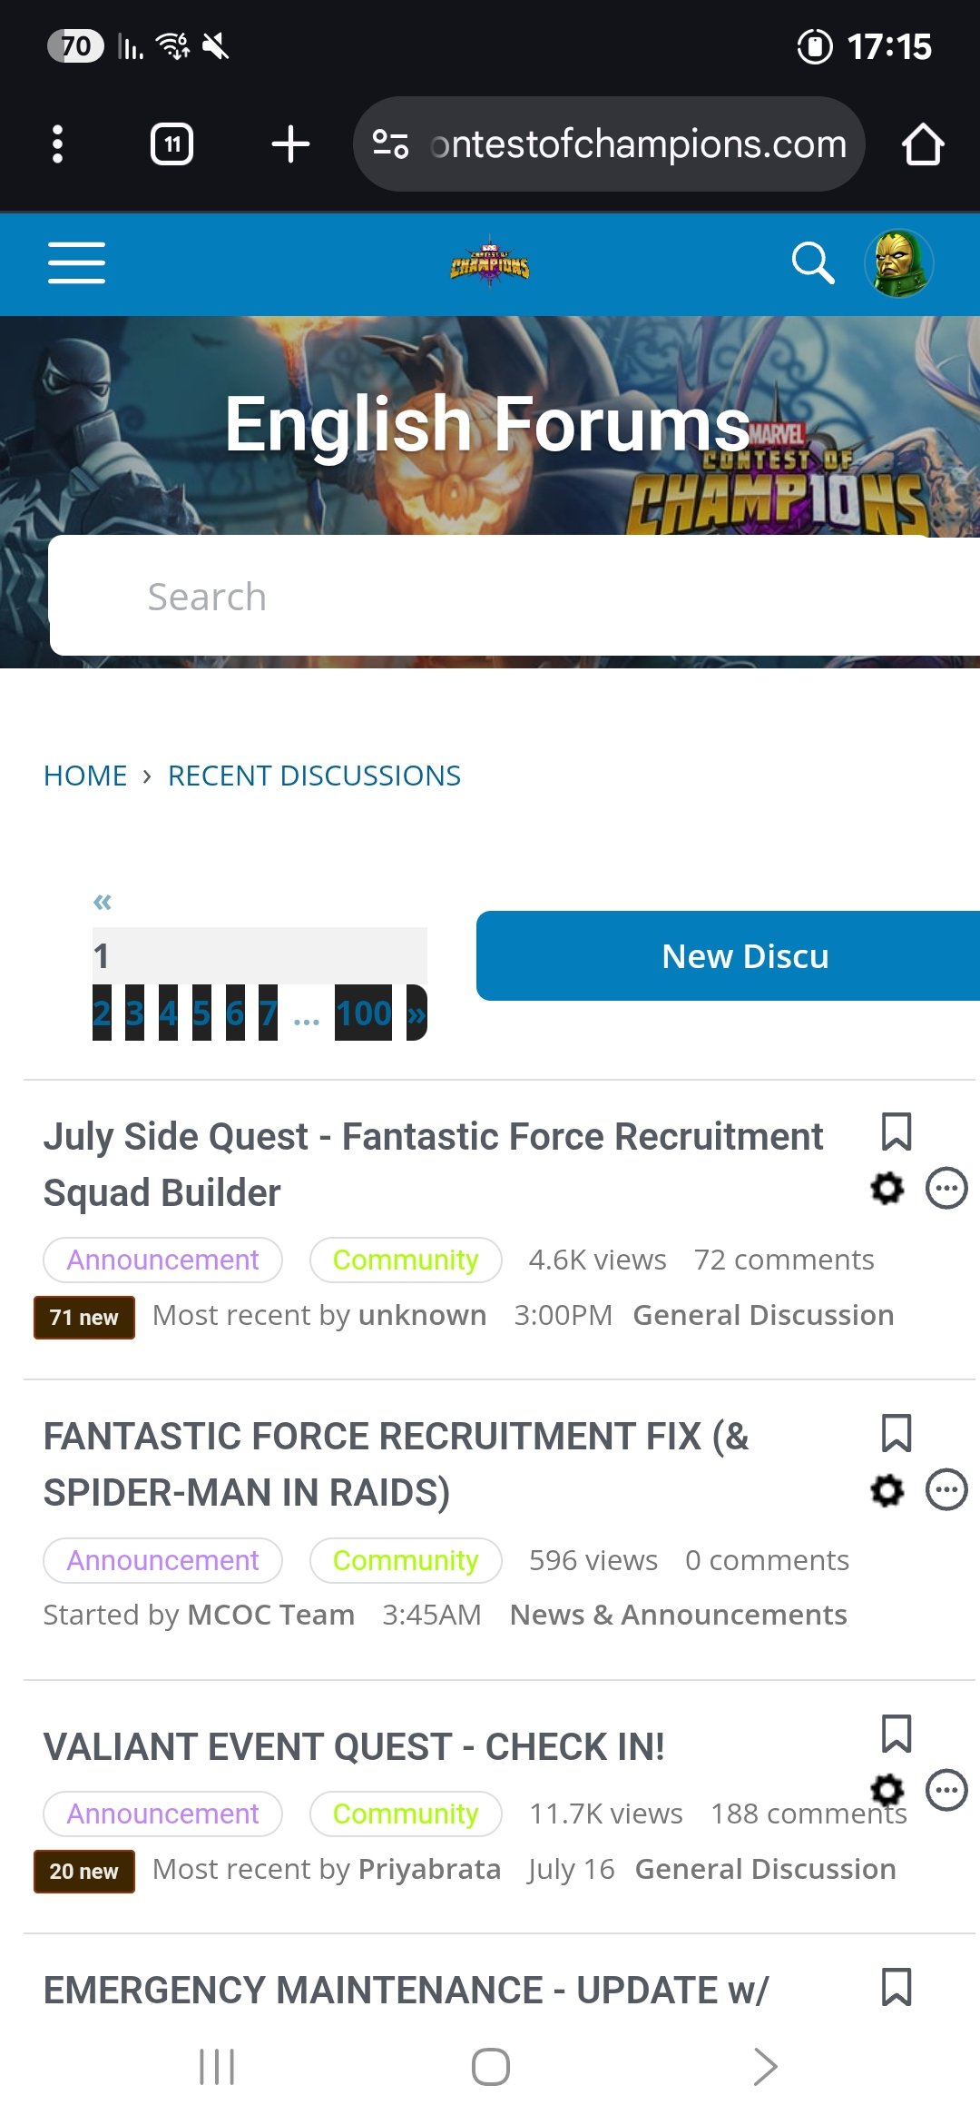Go to page 7
This screenshot has width=980, height=2125.
[x=268, y=1013]
